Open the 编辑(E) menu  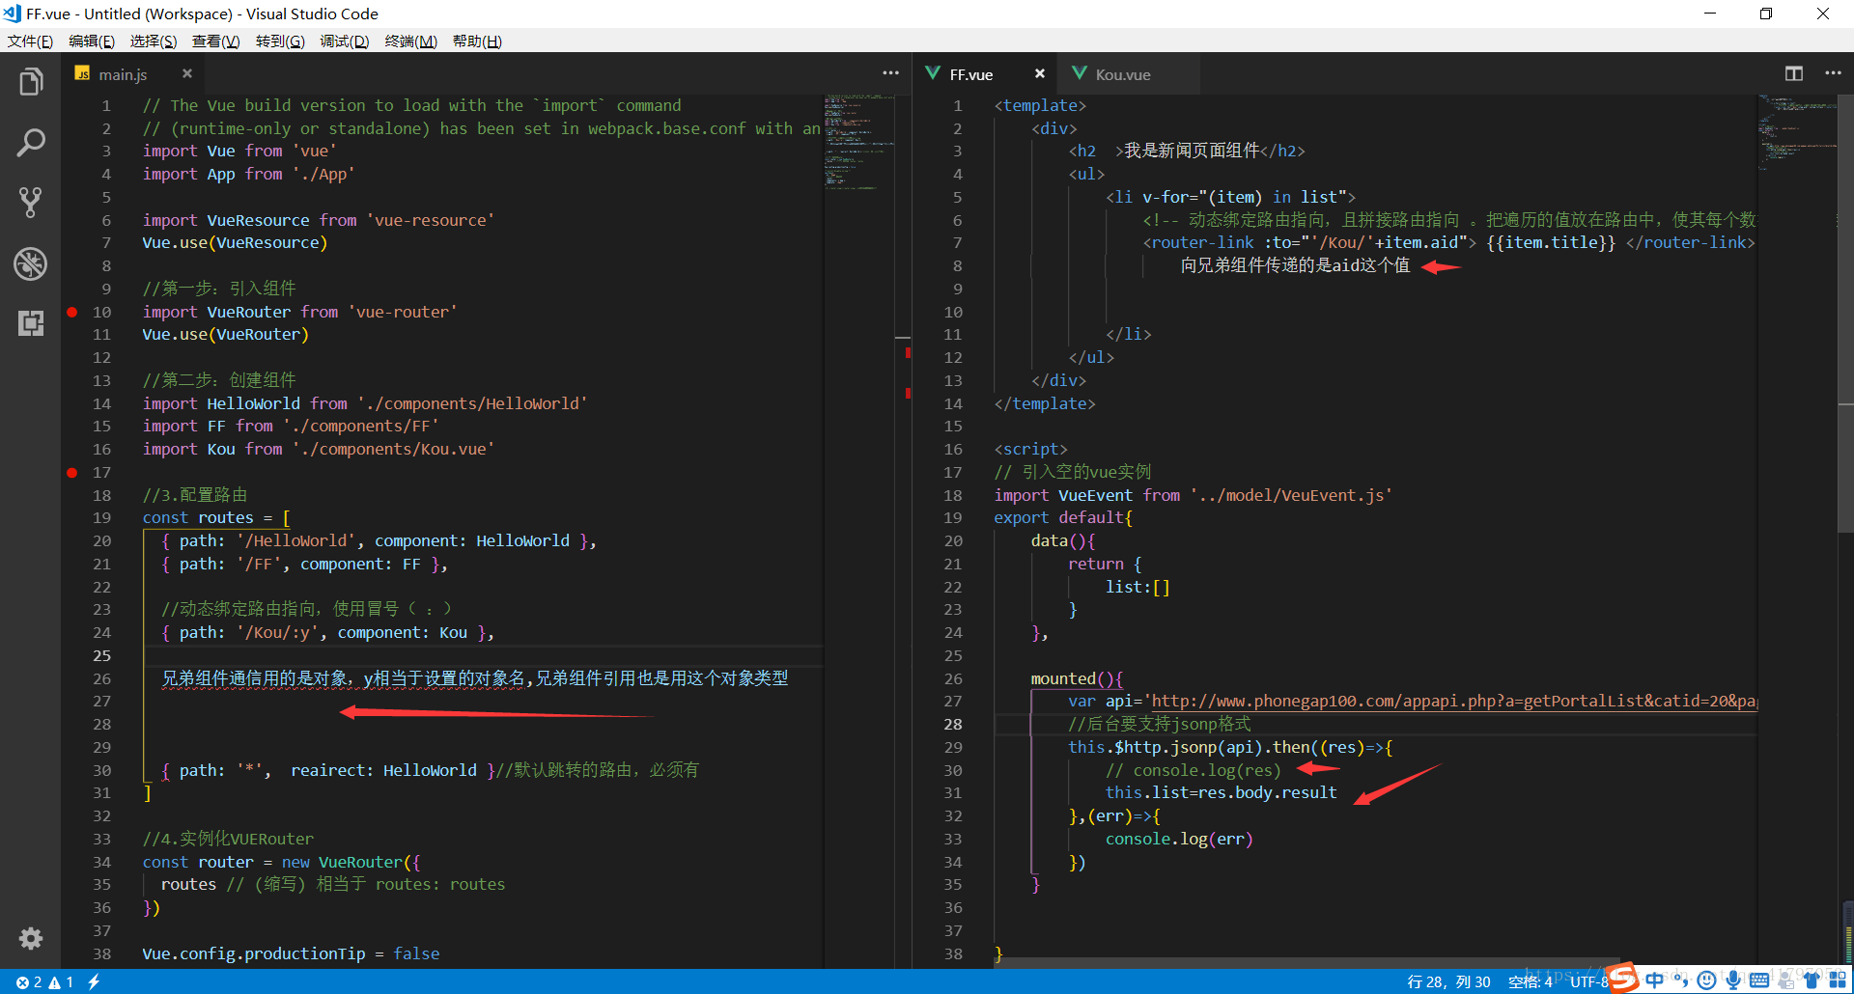(x=92, y=41)
